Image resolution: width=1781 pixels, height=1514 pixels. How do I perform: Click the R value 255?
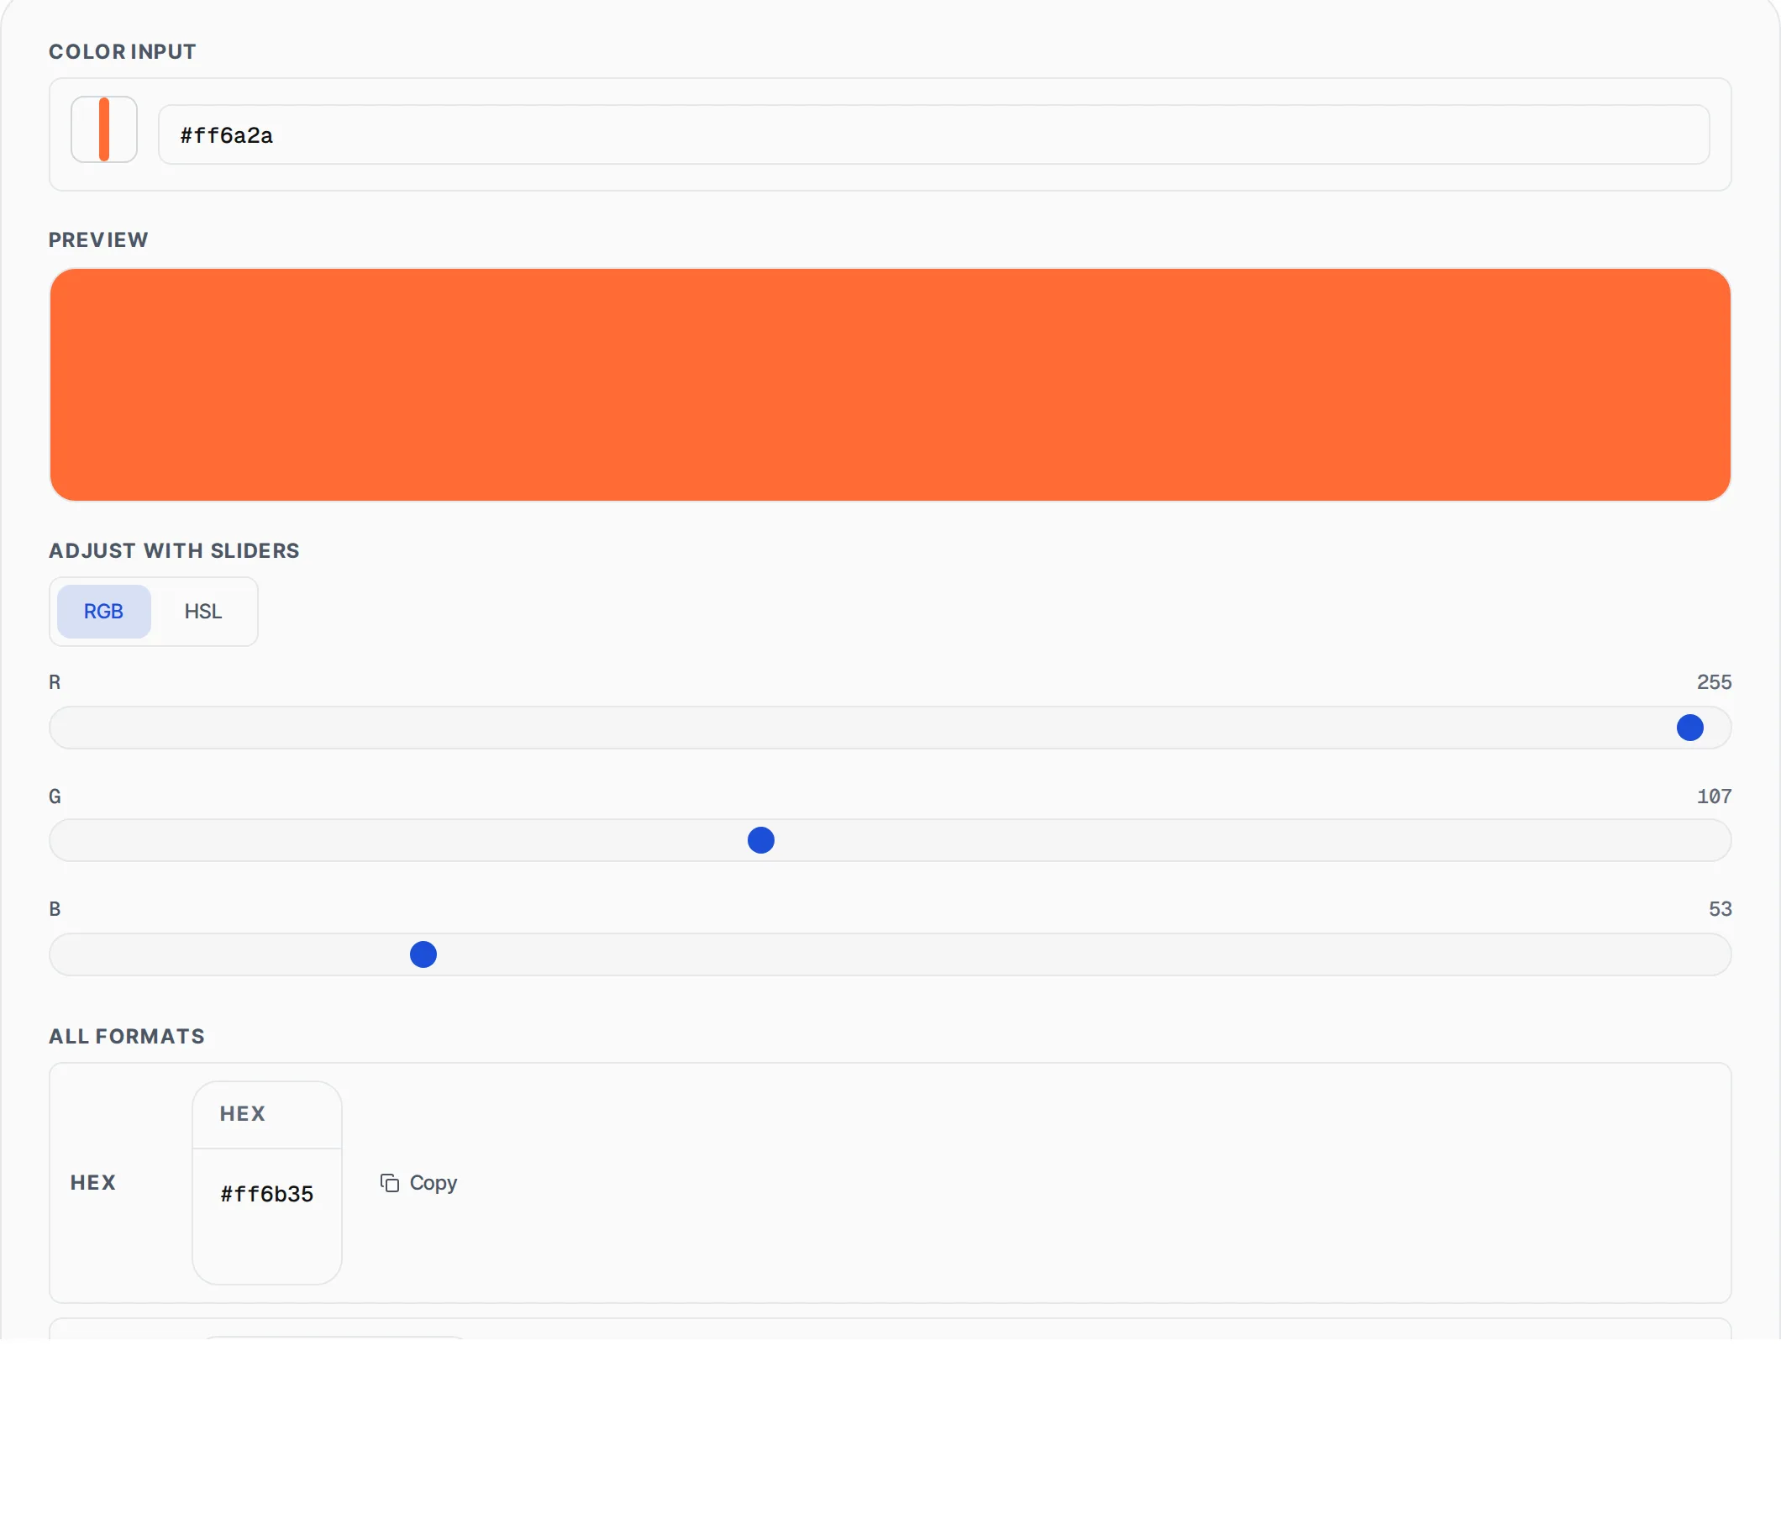[x=1714, y=682]
